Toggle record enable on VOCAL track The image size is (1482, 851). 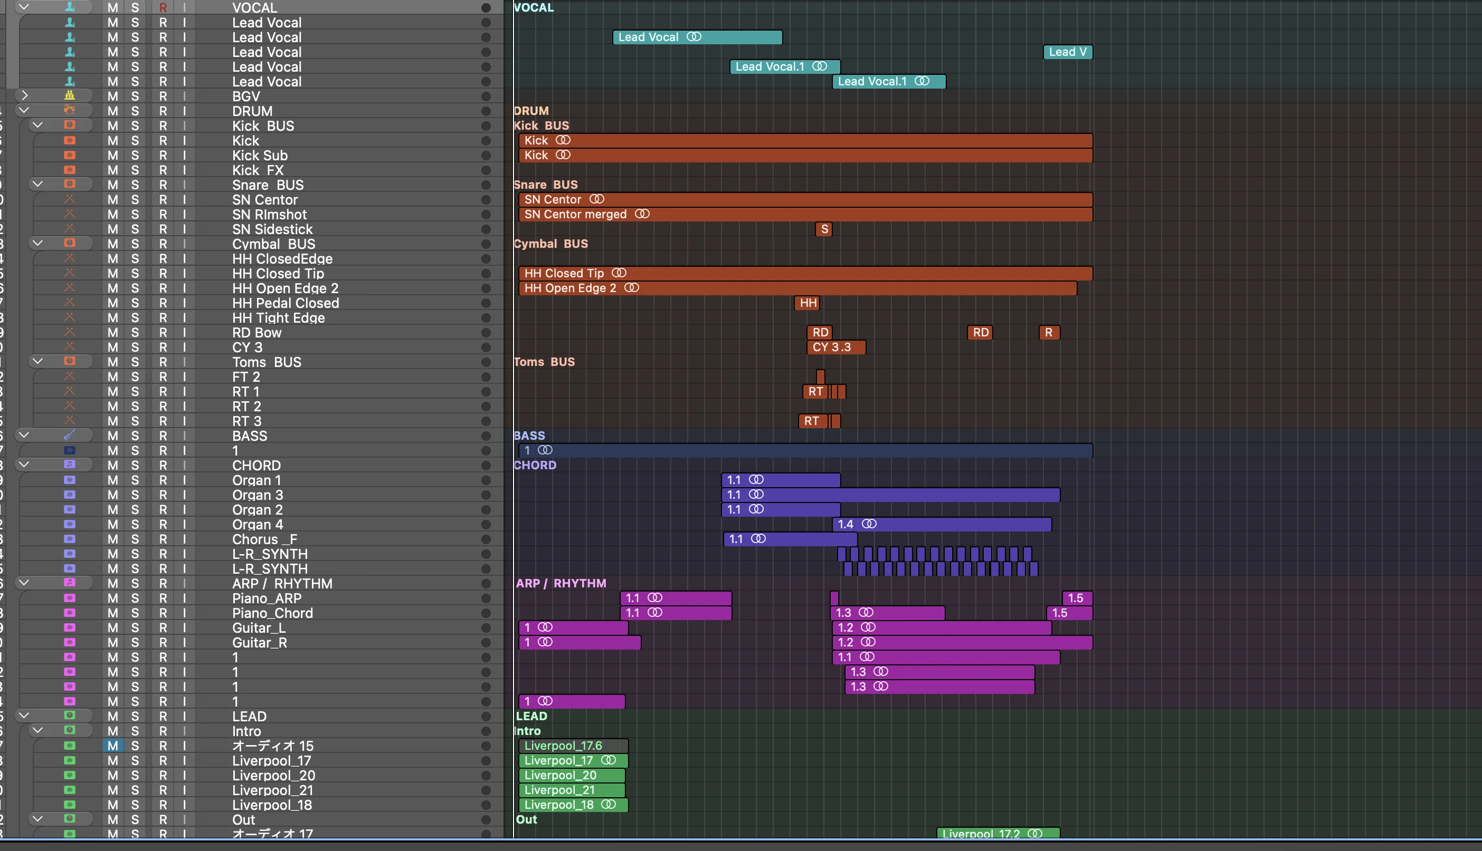[x=163, y=7]
